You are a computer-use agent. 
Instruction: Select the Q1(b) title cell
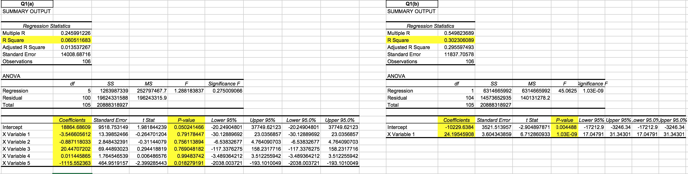(x=412, y=4)
